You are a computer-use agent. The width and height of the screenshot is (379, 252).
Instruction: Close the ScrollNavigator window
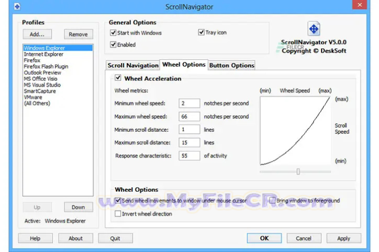360,5
